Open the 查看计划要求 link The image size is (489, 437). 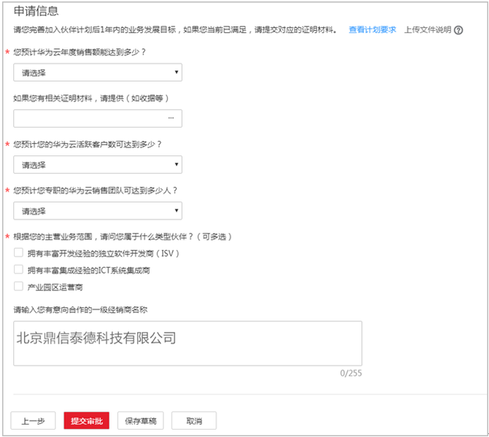[x=372, y=30]
